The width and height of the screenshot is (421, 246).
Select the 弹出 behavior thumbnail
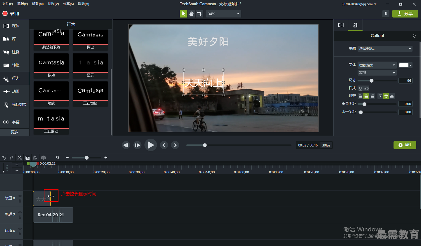[90, 40]
